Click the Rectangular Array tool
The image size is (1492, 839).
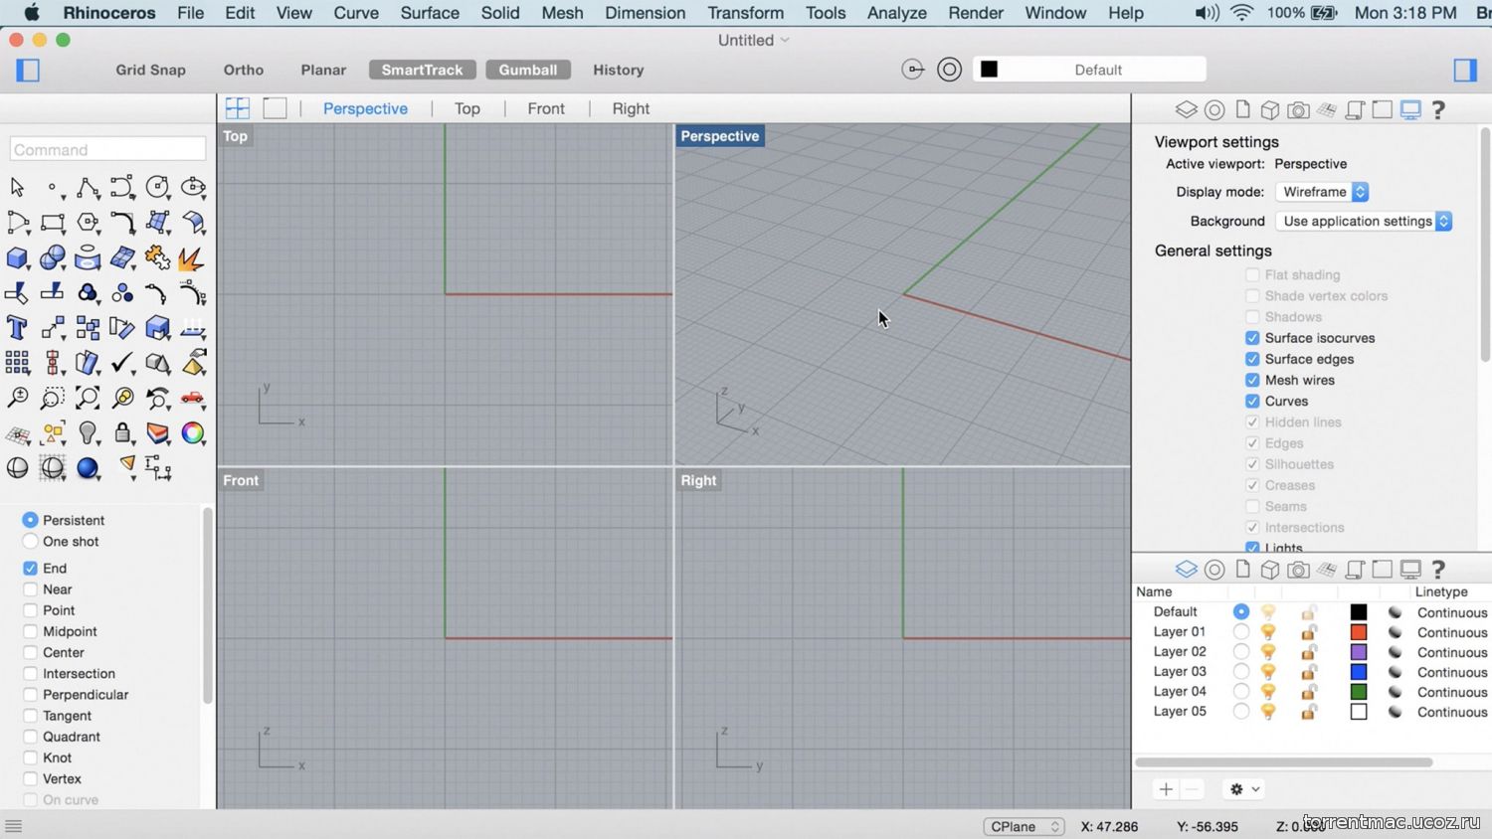tap(17, 363)
